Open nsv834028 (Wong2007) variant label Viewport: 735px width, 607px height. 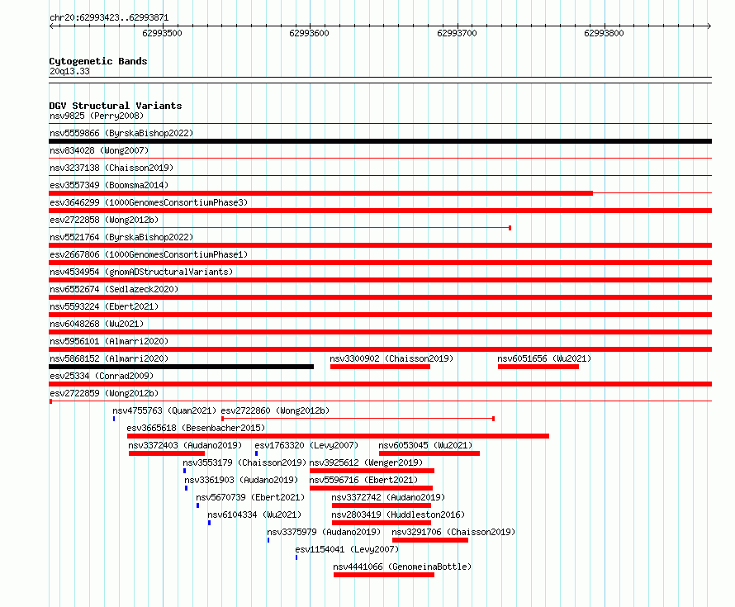[99, 150]
